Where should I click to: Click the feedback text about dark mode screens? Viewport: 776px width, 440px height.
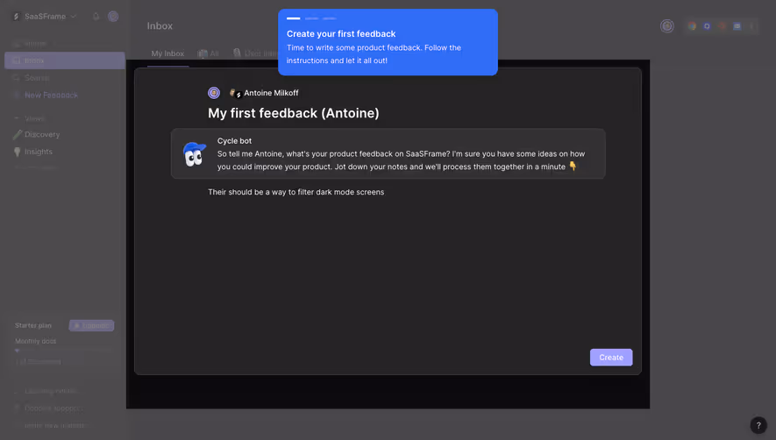coord(296,192)
